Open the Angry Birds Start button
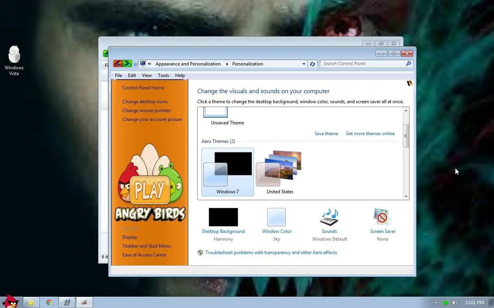 [10, 302]
